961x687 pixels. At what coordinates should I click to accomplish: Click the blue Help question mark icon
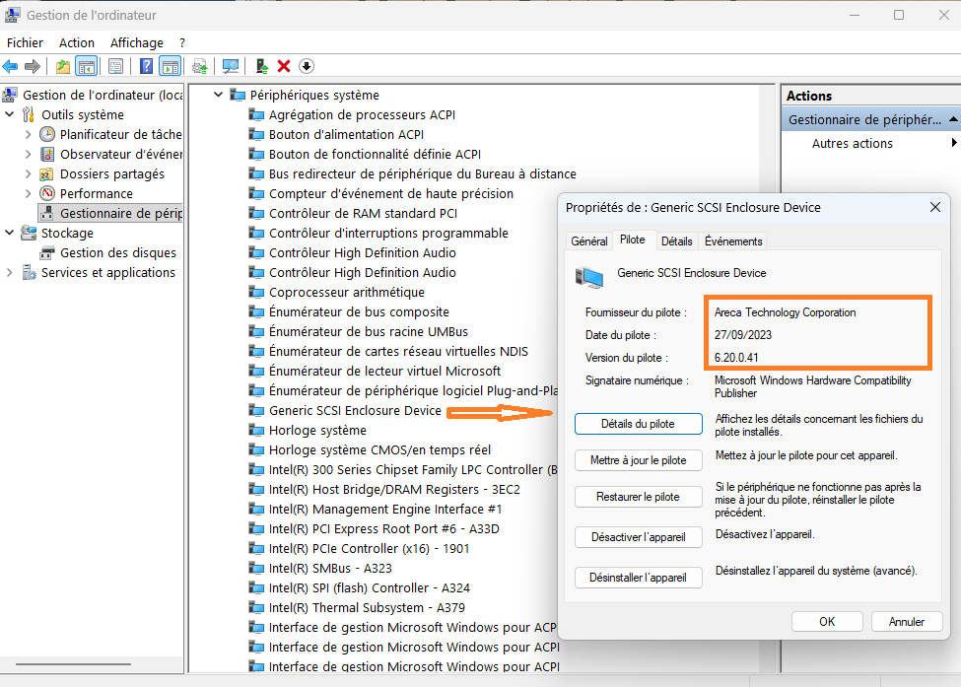[x=146, y=66]
